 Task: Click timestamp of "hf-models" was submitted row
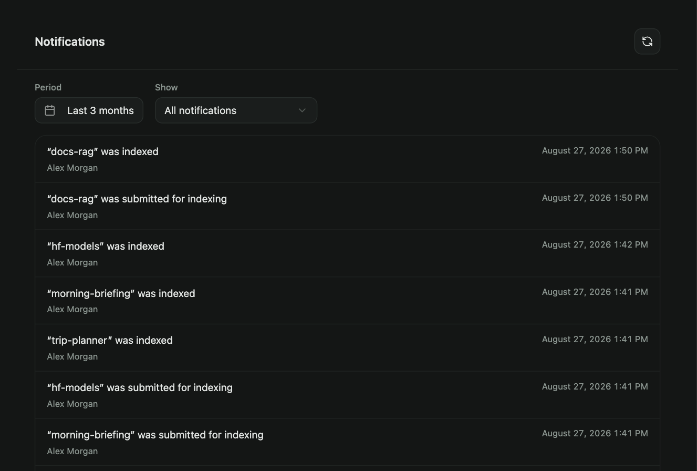coord(595,386)
